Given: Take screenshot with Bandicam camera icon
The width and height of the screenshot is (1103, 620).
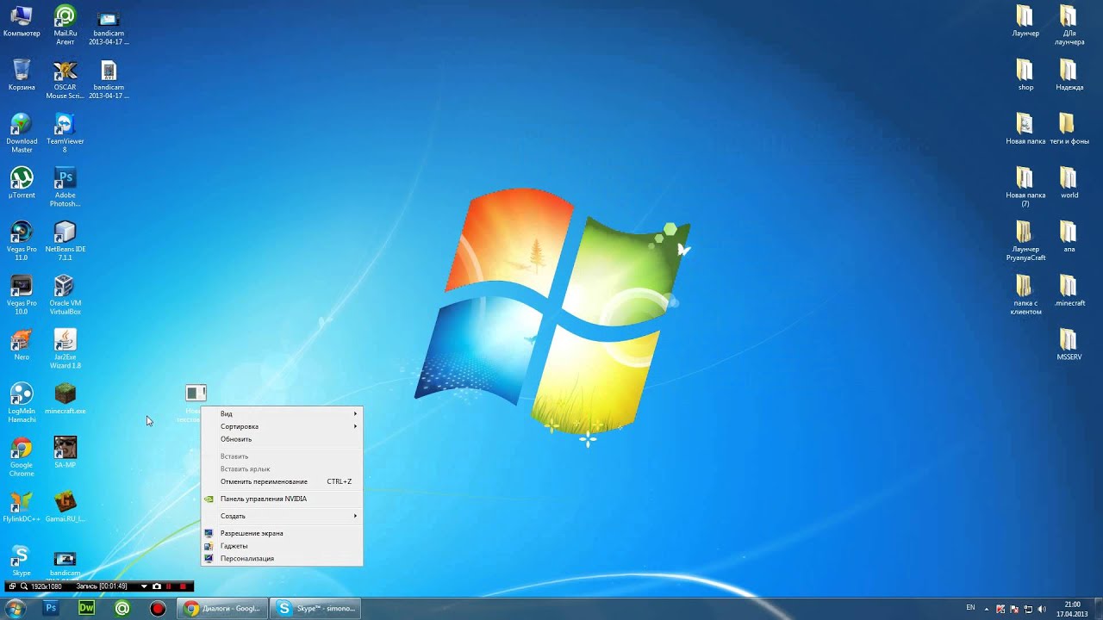Looking at the screenshot, I should click(x=157, y=586).
